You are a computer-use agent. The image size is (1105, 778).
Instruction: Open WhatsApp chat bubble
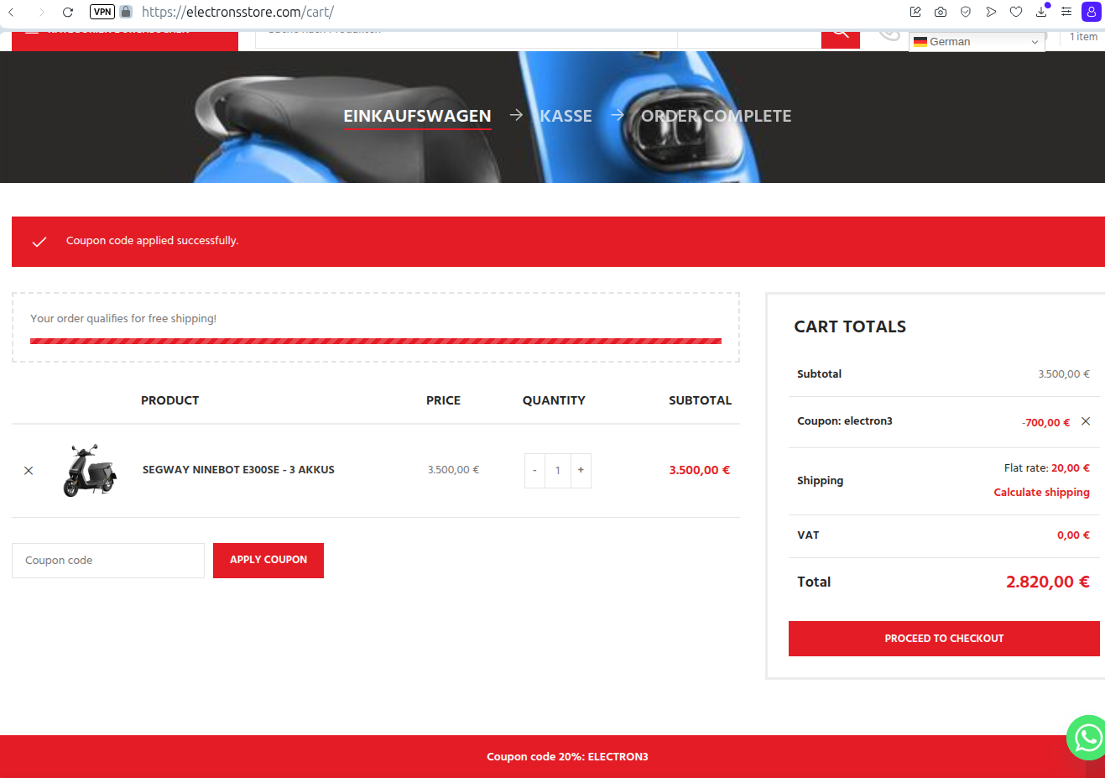(x=1087, y=738)
